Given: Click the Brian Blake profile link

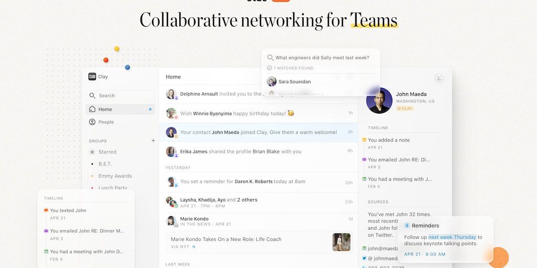Looking at the screenshot, I should [x=266, y=151].
